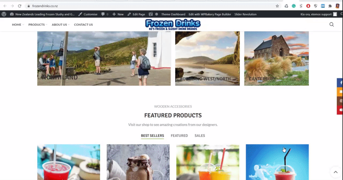Open the orange and yellow drinks product

[208, 162]
